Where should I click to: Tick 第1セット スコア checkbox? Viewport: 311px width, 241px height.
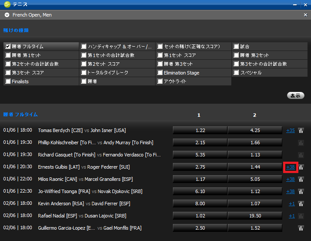coord(160,55)
